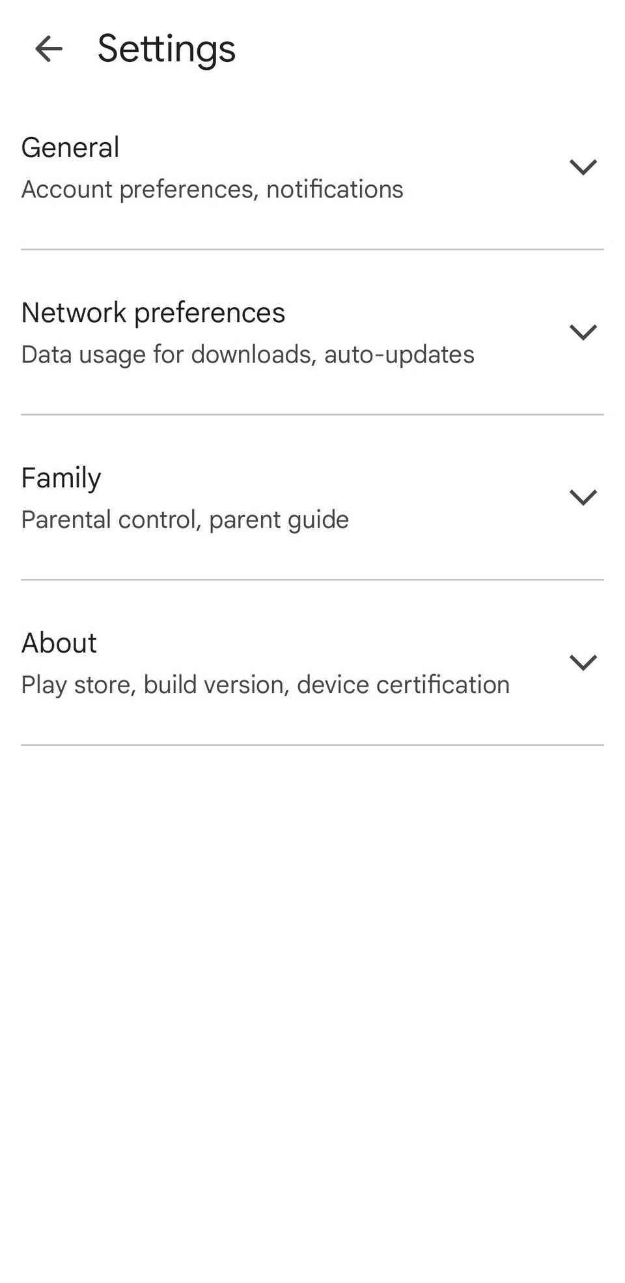The image size is (625, 1283).
Task: Click Play store, build version text
Action: click(265, 684)
